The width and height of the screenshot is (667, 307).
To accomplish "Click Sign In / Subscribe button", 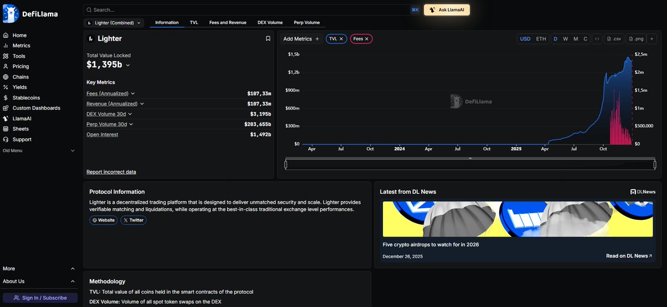I will coord(40,298).
